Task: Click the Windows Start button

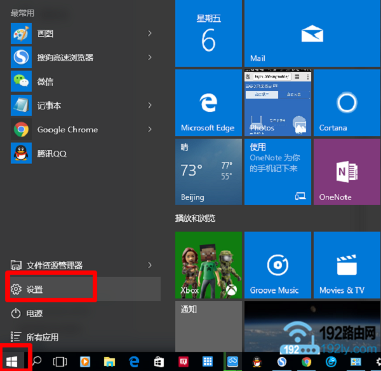Action: (x=12, y=361)
